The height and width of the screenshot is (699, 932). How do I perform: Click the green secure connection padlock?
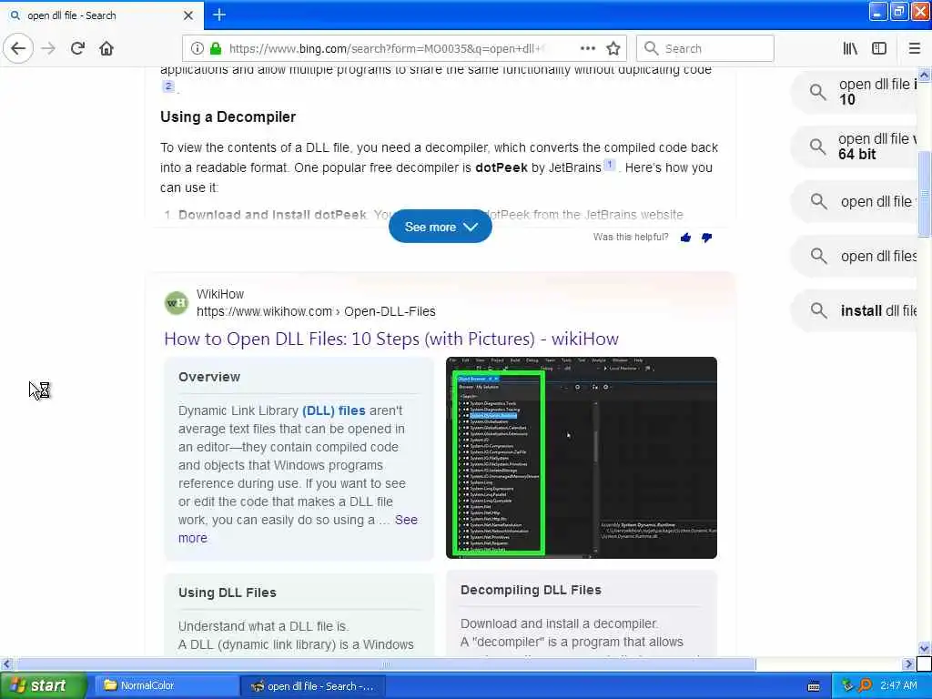pyautogui.click(x=215, y=48)
